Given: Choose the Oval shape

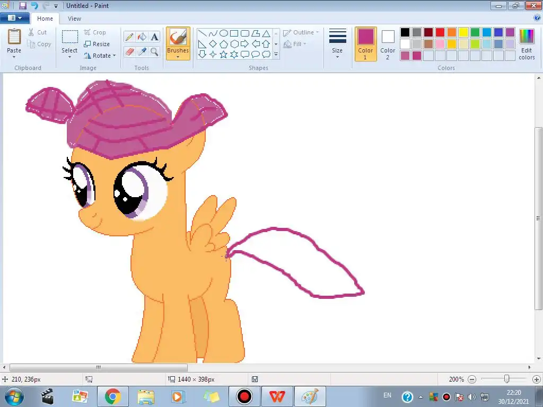Looking at the screenshot, I should [224, 33].
